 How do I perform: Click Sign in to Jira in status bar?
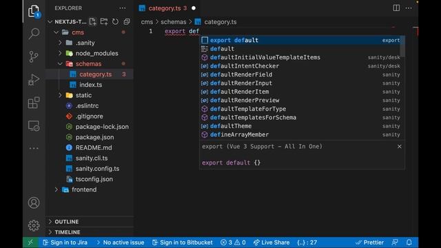tap(65, 242)
